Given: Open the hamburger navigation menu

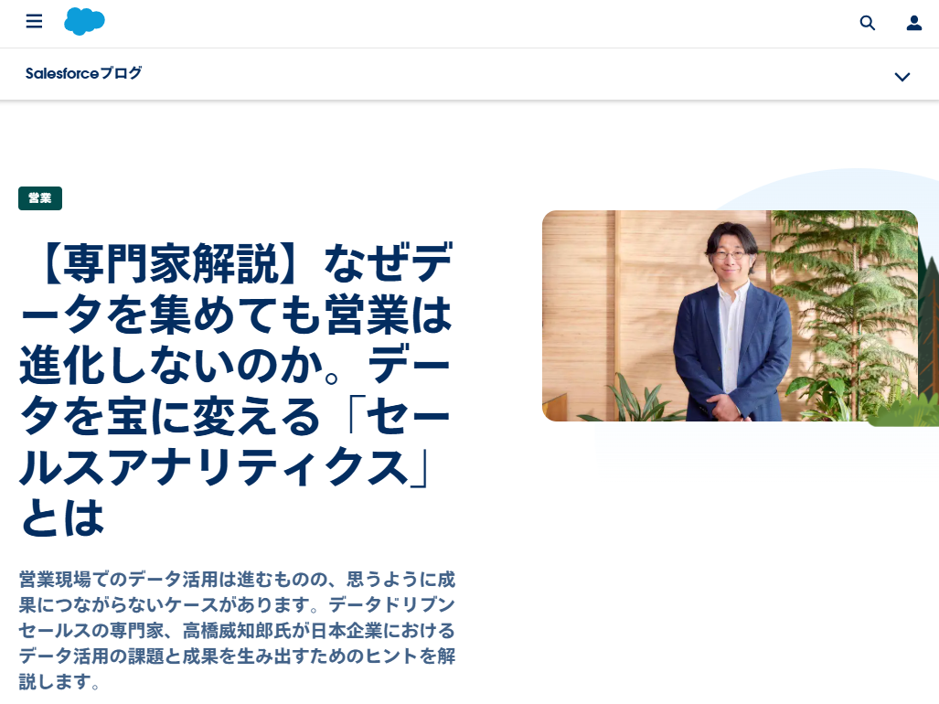Looking at the screenshot, I should coord(34,22).
